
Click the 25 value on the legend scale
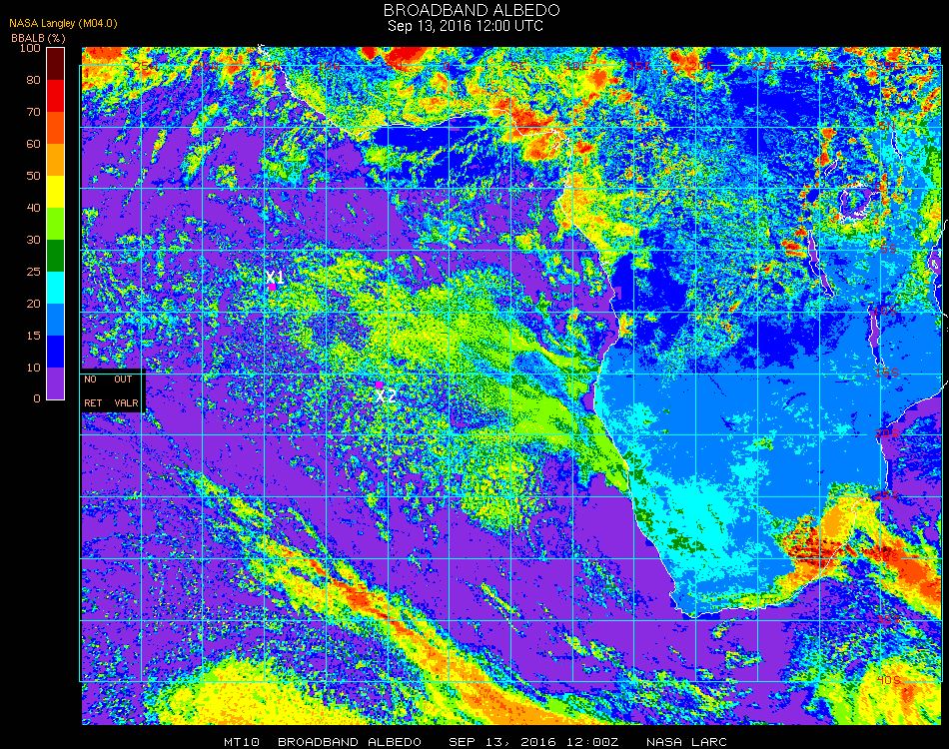33,272
